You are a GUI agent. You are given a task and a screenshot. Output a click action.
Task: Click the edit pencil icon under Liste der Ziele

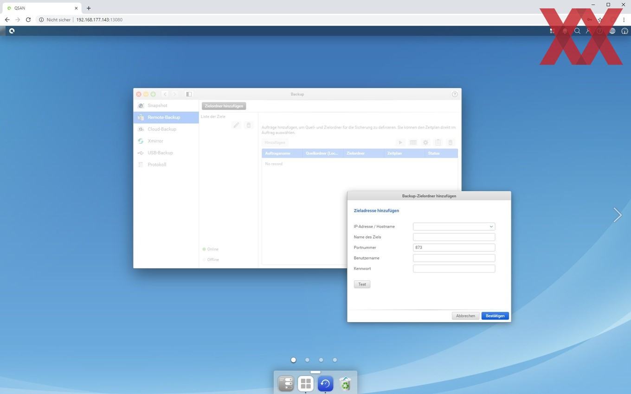(236, 125)
